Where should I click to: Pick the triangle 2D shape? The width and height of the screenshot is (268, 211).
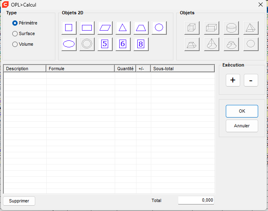pos(123,28)
